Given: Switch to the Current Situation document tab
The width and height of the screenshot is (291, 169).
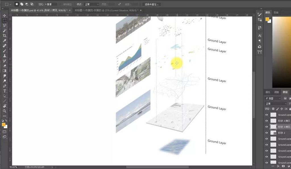Looking at the screenshot, I should (106, 10).
